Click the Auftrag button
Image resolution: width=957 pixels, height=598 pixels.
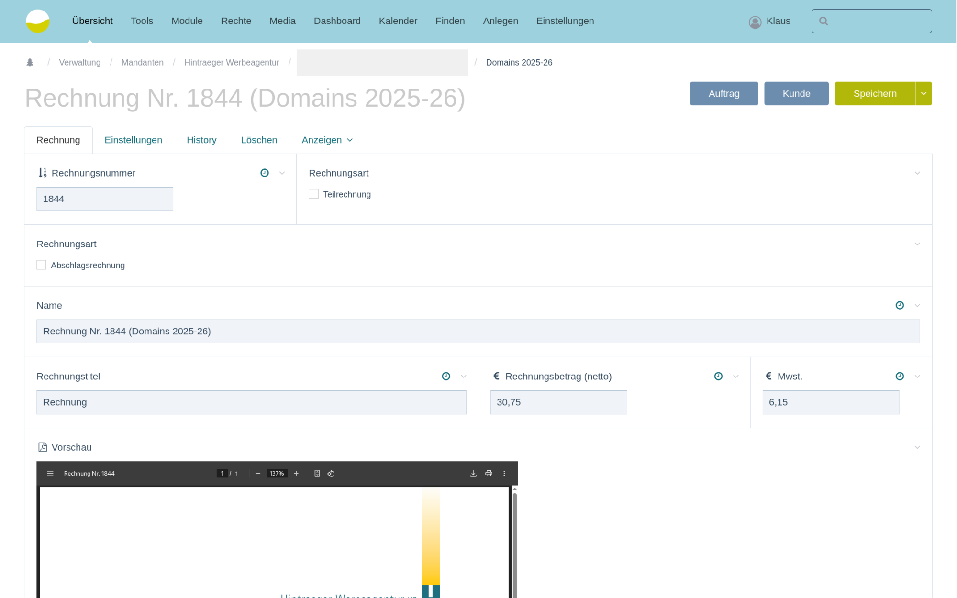[x=723, y=94]
